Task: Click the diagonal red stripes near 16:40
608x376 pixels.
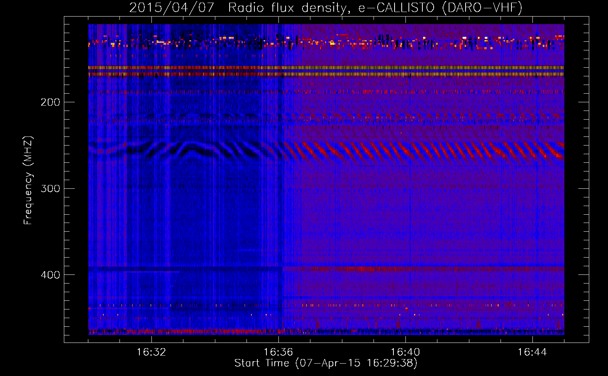Action: pos(406,150)
